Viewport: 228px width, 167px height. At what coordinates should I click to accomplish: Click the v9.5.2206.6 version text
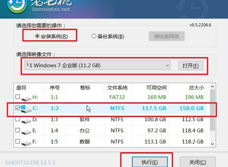[x=200, y=25]
